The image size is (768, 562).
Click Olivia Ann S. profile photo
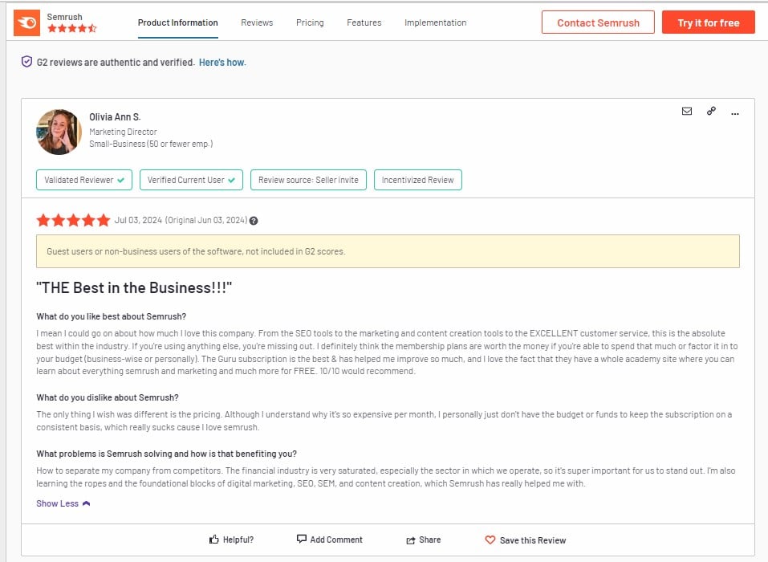59,132
